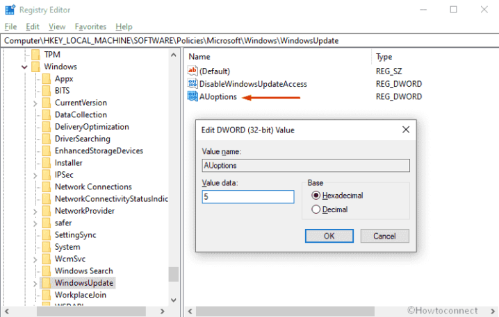Select the DisableWindowsUpdateAccess value name
499x317 pixels.
point(253,84)
